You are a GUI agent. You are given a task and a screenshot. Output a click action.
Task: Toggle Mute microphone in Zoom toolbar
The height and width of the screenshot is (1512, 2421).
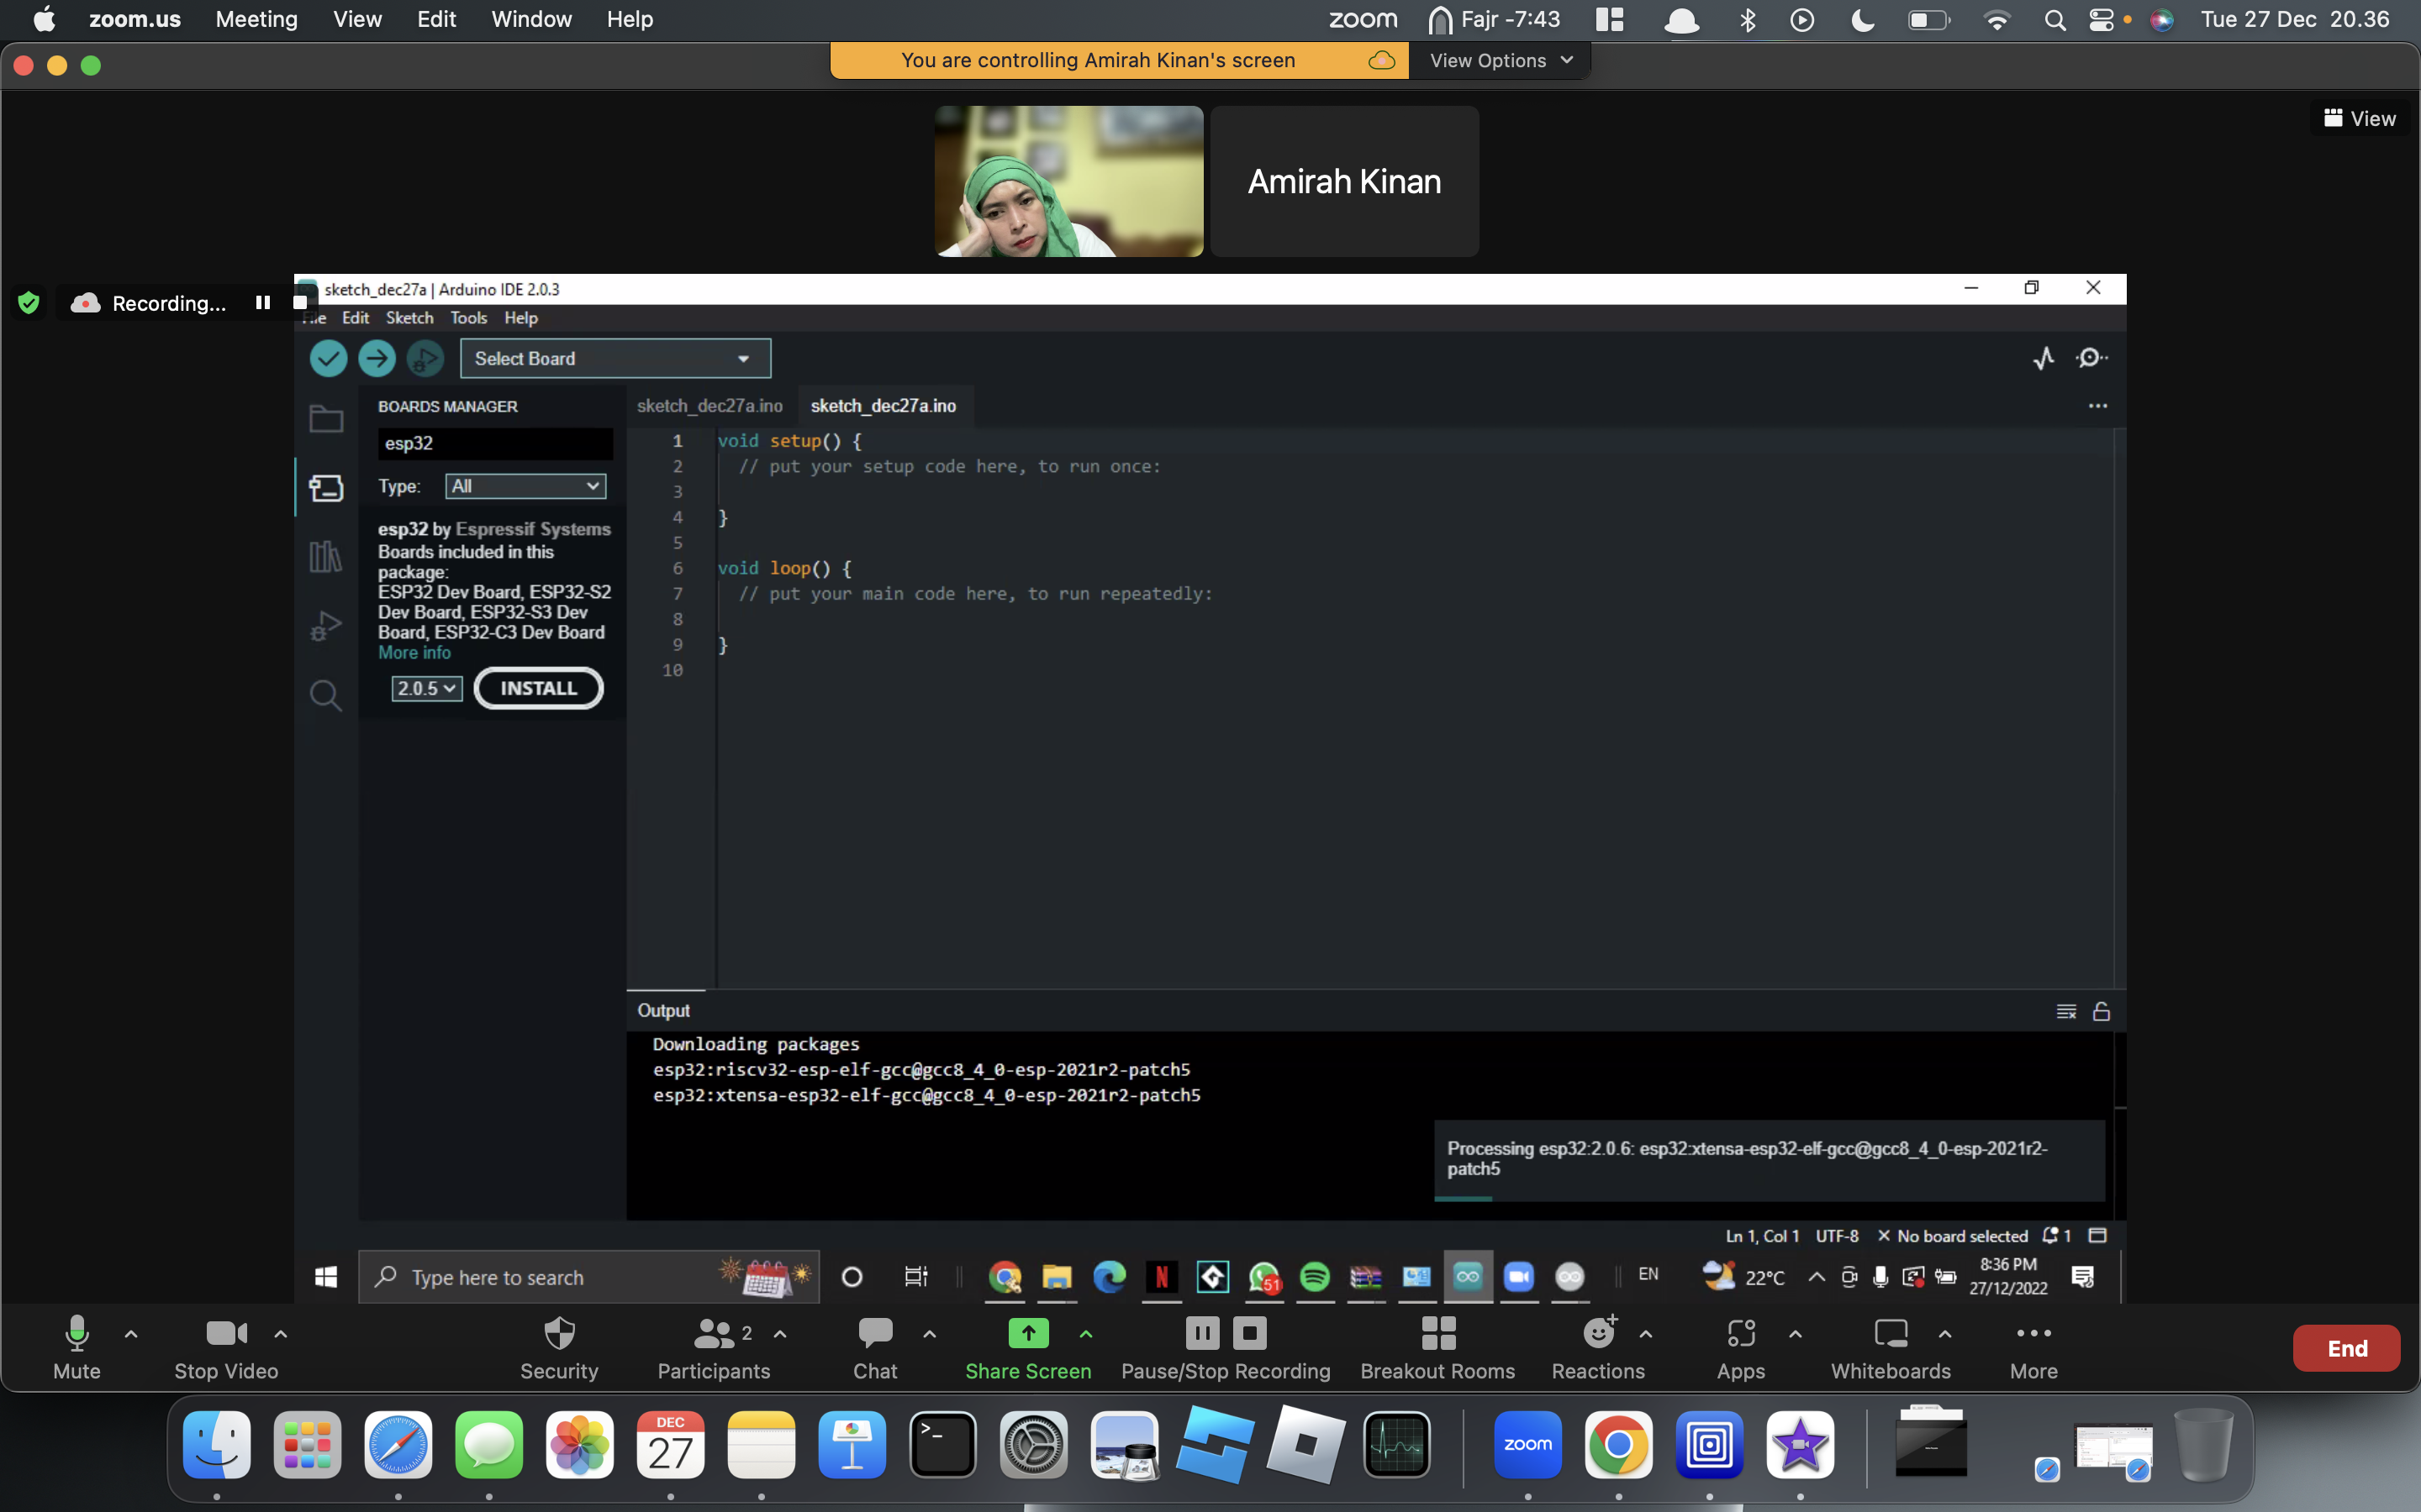tap(75, 1347)
